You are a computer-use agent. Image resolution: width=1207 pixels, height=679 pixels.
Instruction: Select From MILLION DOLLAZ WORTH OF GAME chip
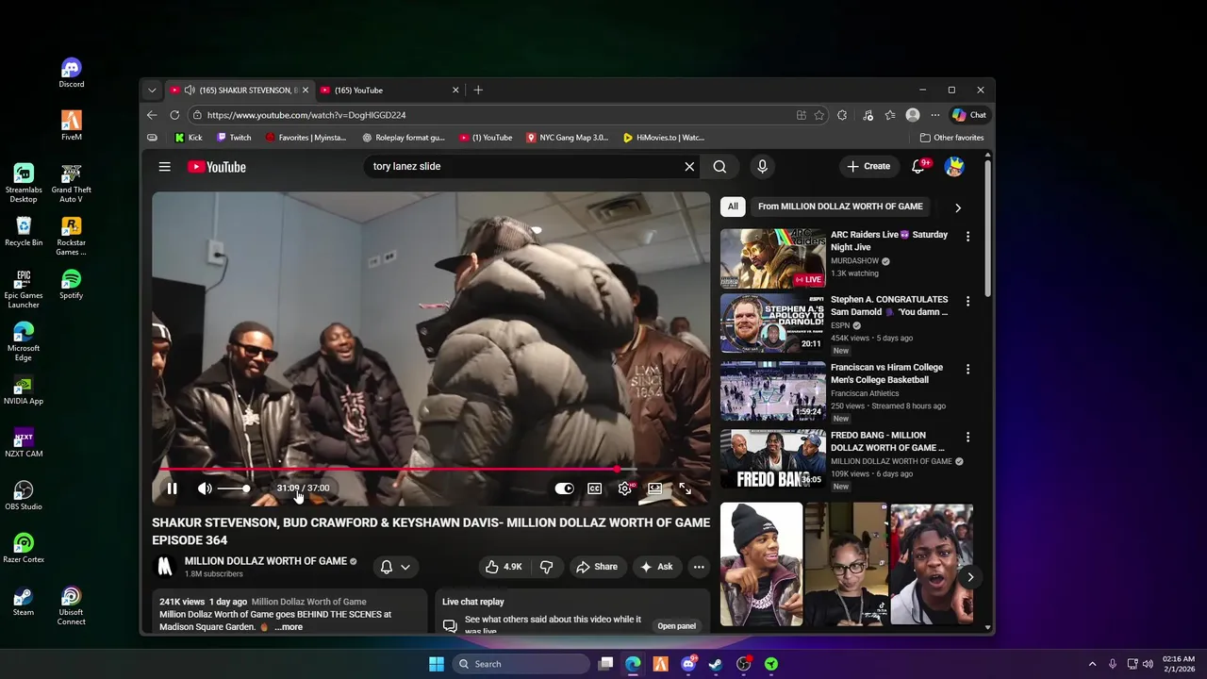pyautogui.click(x=840, y=207)
